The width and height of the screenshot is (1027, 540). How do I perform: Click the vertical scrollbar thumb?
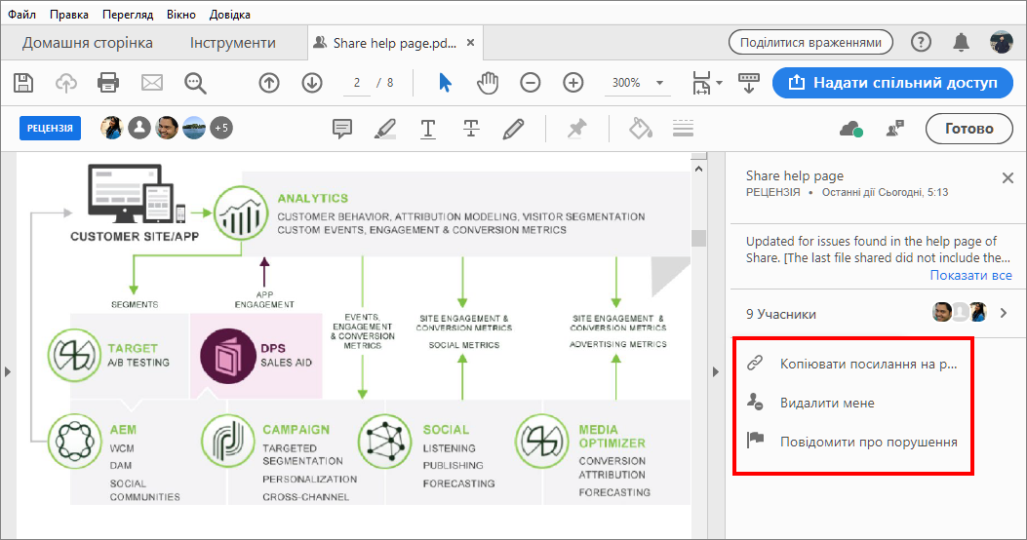699,238
